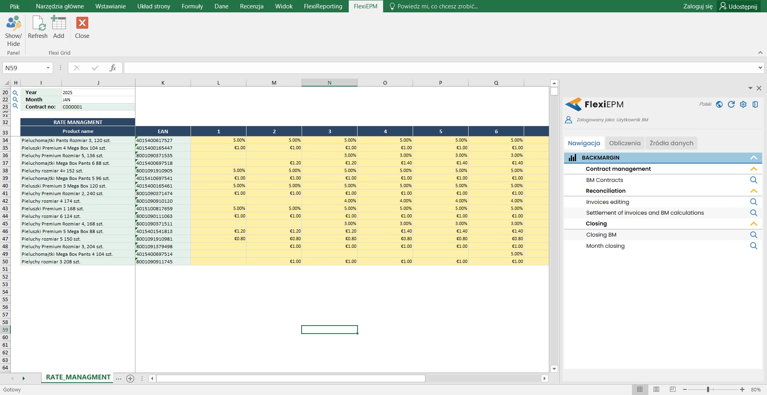This screenshot has height=395, width=767.
Task: Adjust the zoom slider in status bar
Action: [708, 389]
